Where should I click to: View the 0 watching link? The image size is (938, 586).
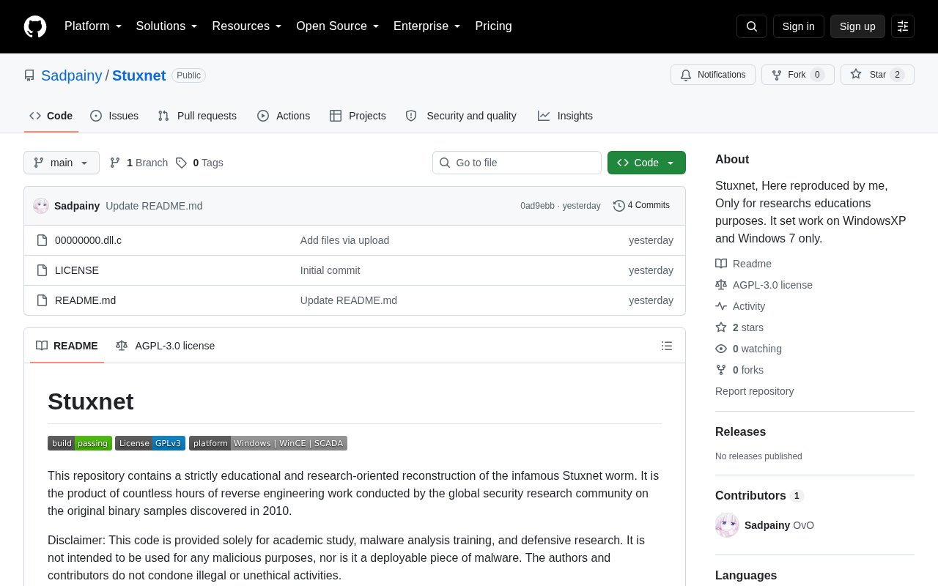click(x=748, y=349)
